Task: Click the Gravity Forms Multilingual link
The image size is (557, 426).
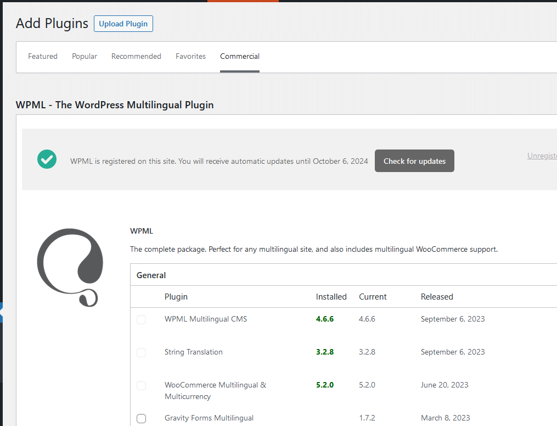Action: tap(209, 418)
